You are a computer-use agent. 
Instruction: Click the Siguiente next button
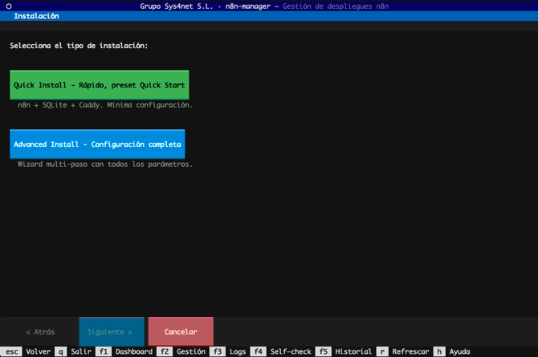(112, 331)
